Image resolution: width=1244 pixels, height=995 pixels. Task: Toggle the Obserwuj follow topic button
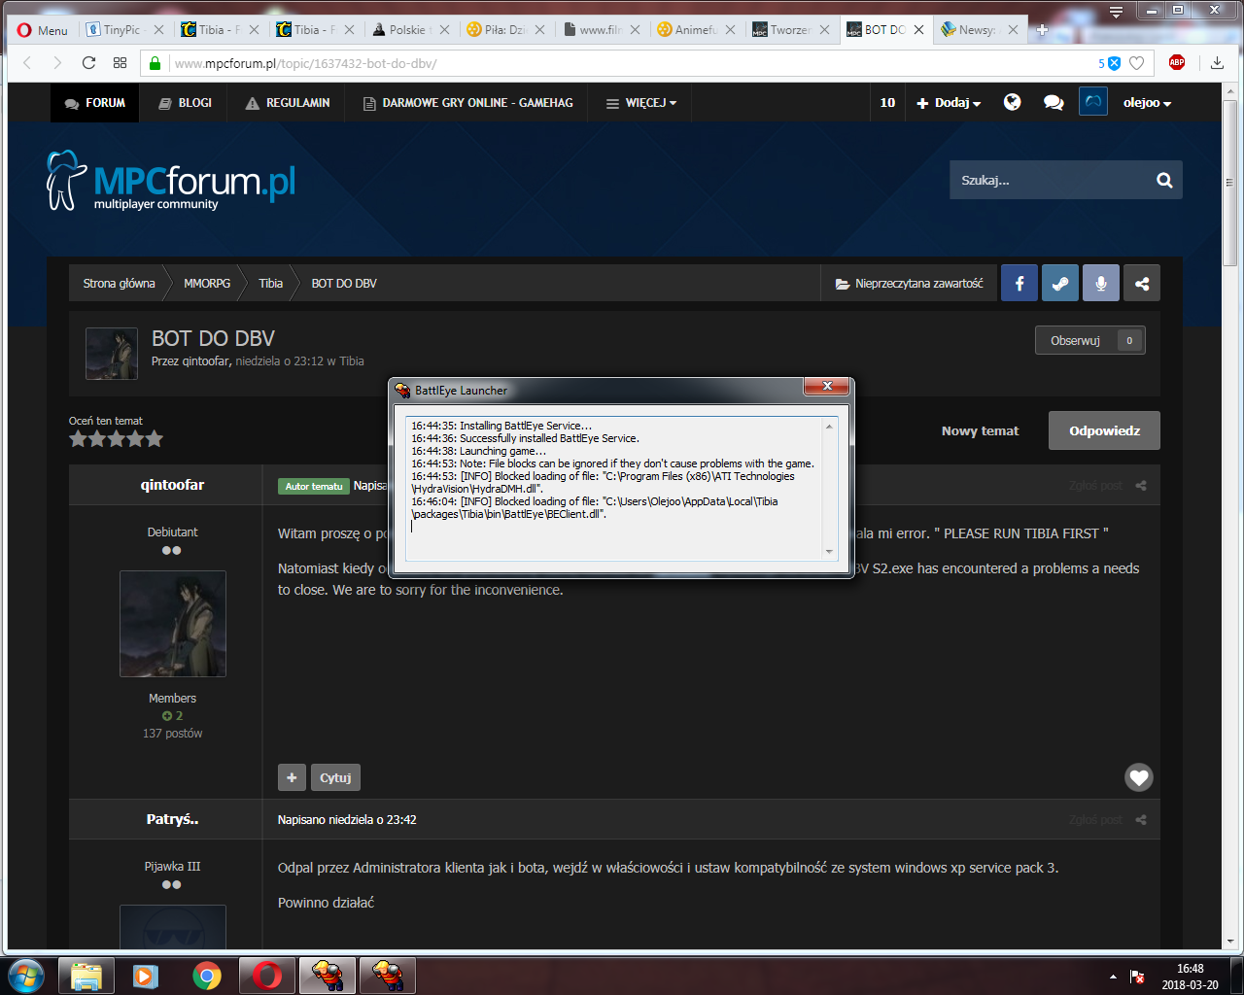(x=1075, y=340)
